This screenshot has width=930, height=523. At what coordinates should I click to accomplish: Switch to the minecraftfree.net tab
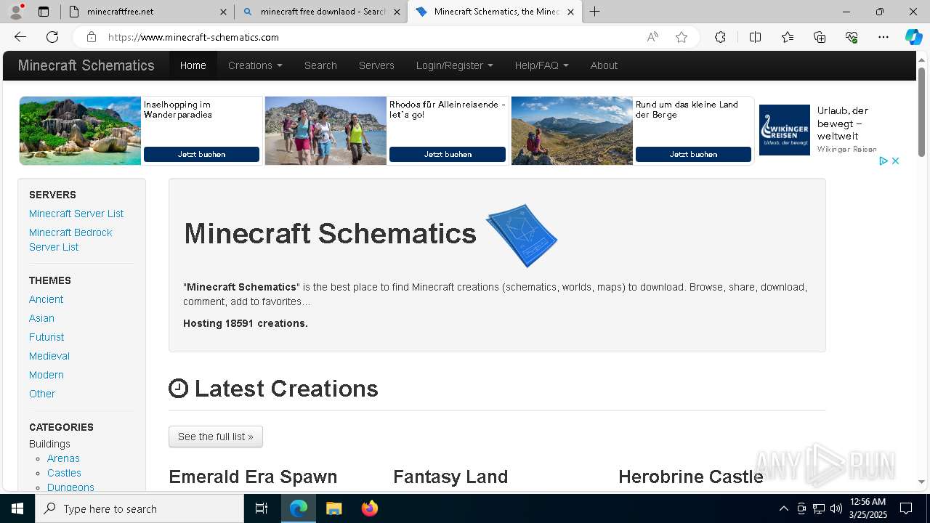pos(149,12)
